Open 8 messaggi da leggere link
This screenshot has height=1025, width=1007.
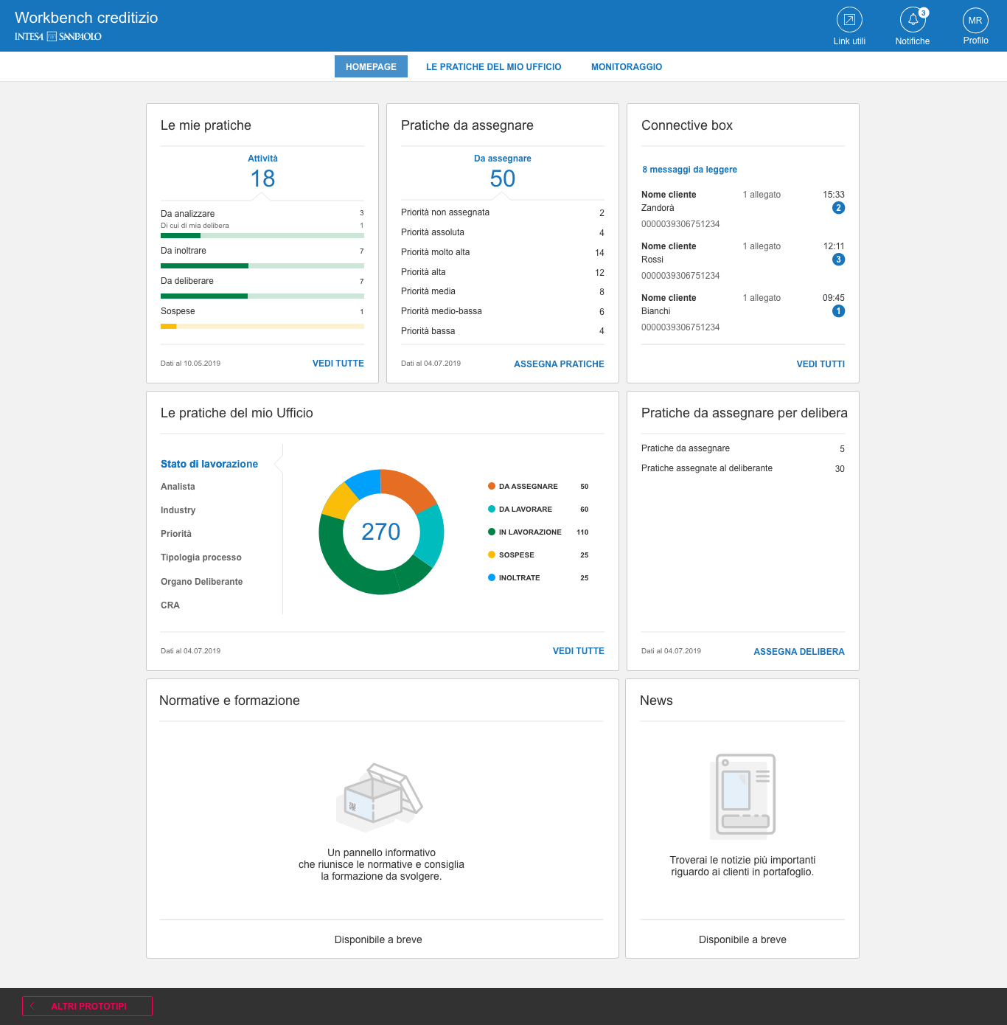689,170
